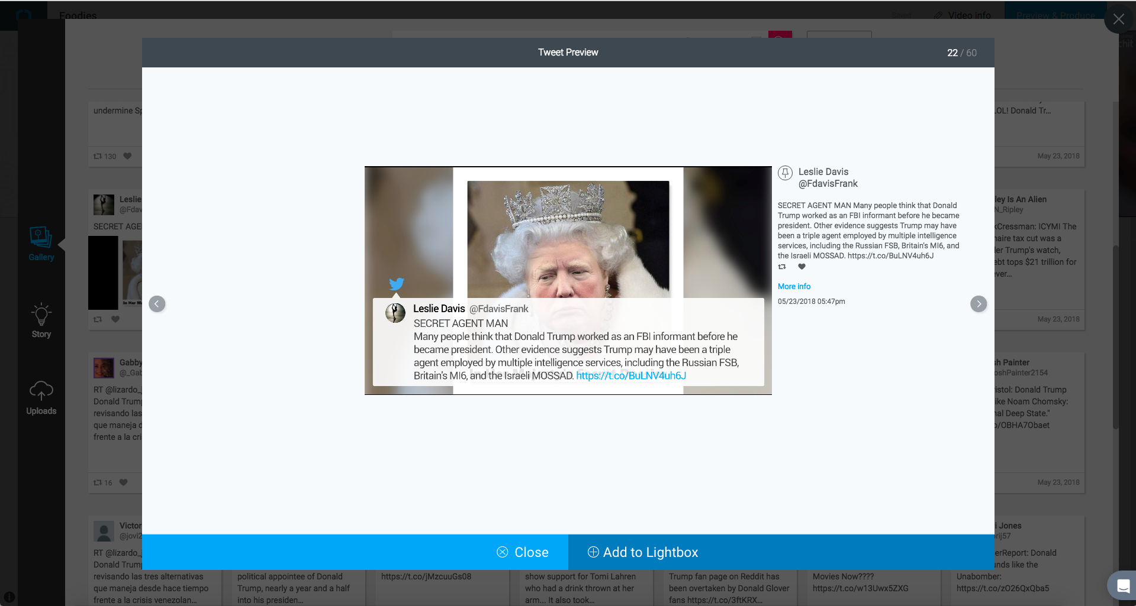Click the retweet icon under tweet text
The image size is (1136, 606).
782,267
